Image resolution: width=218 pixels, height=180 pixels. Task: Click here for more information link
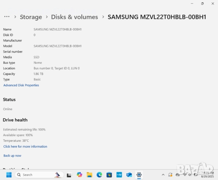pos(25,147)
